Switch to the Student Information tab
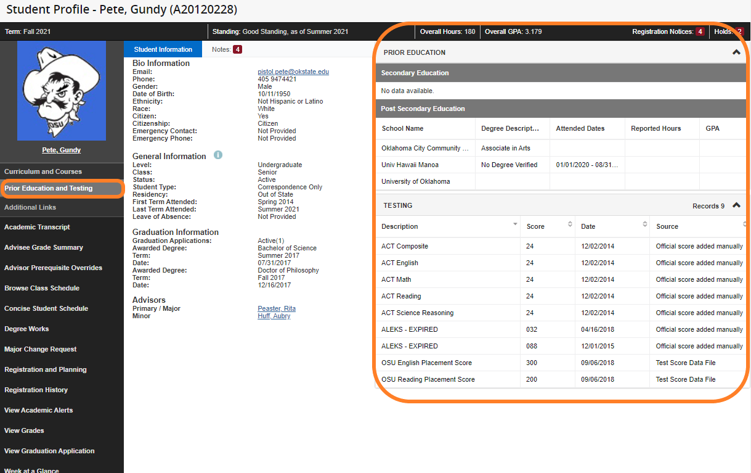 pos(163,49)
